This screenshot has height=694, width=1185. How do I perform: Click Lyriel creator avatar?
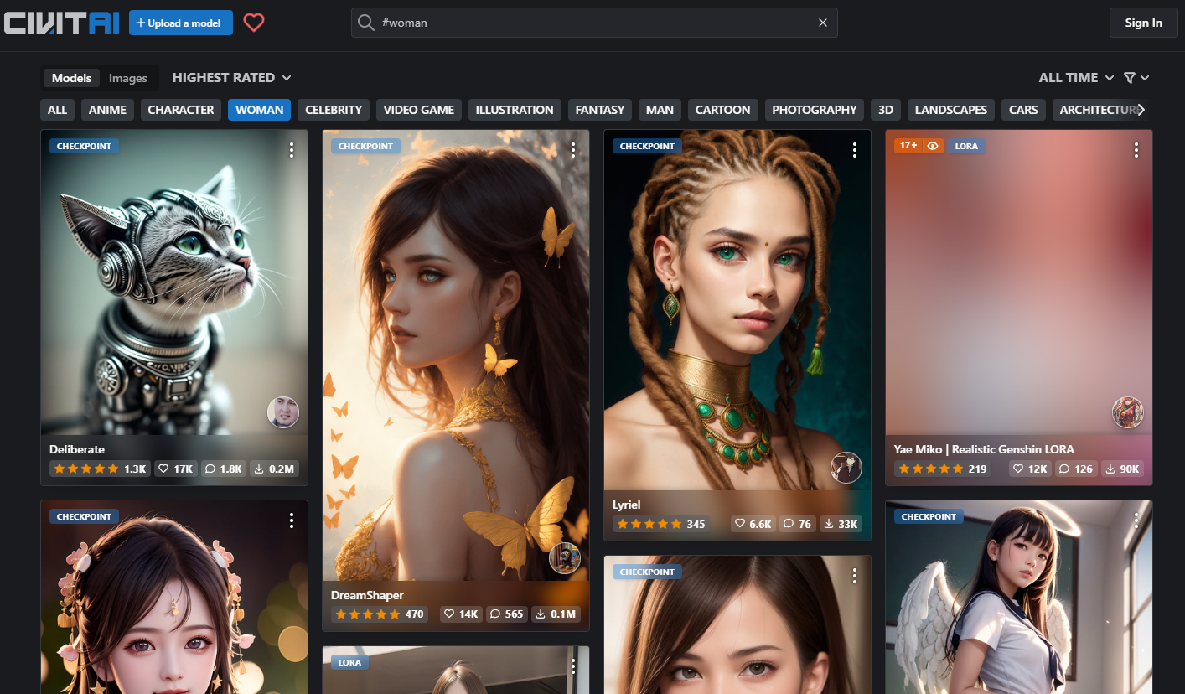[846, 468]
